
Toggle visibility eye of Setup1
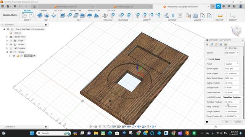[14, 56]
